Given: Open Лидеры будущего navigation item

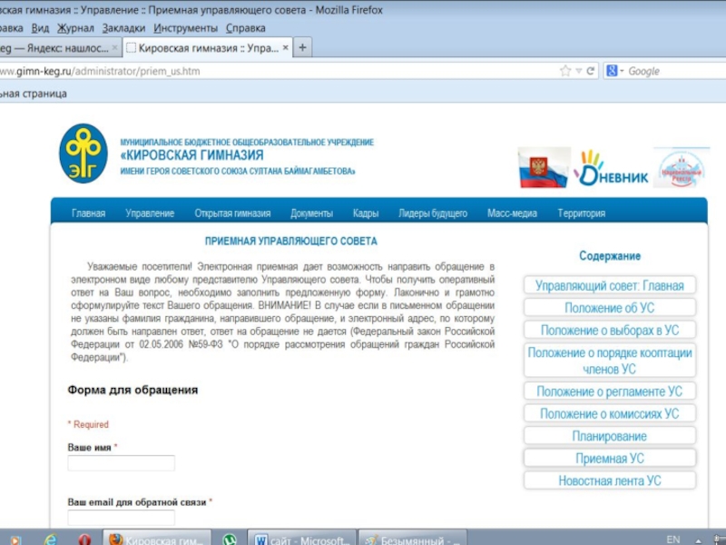Looking at the screenshot, I should pyautogui.click(x=433, y=213).
